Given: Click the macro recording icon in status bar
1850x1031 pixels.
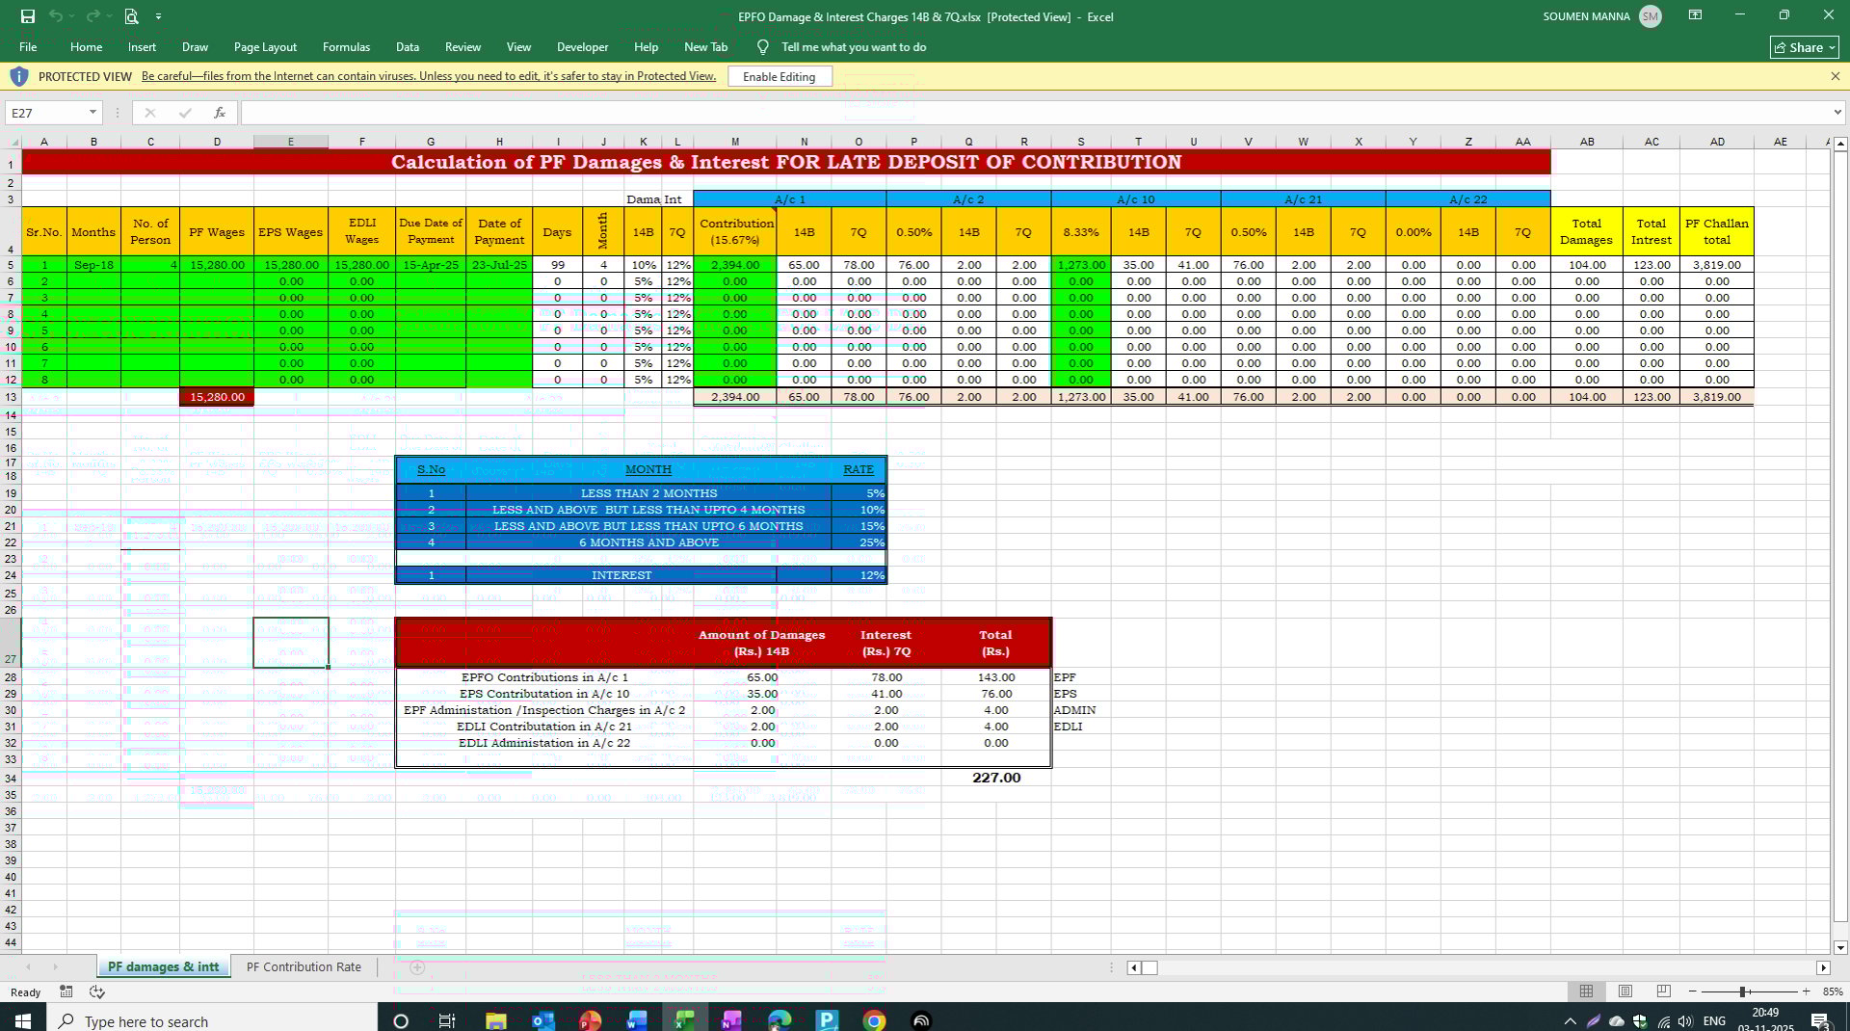Looking at the screenshot, I should pos(66,991).
